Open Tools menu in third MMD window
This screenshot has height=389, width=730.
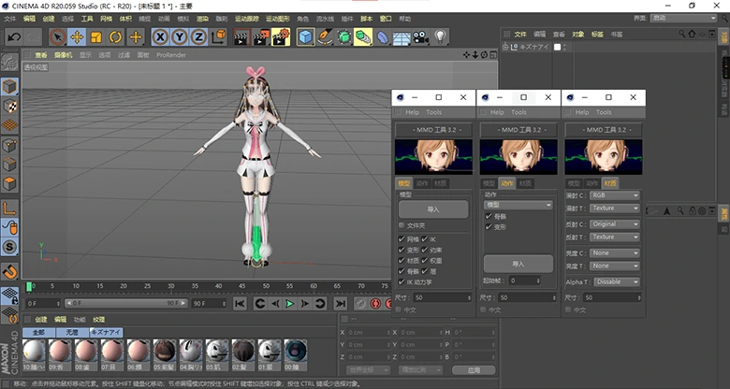tap(604, 112)
